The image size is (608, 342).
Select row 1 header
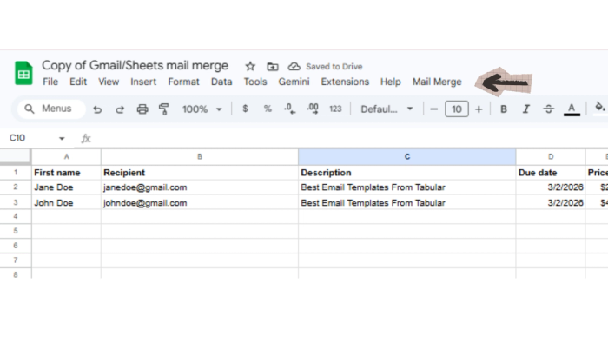[16, 173]
